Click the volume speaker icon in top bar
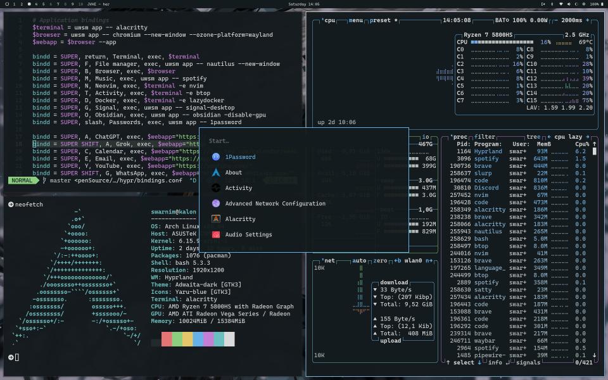This screenshot has width=608, height=380. [569, 4]
